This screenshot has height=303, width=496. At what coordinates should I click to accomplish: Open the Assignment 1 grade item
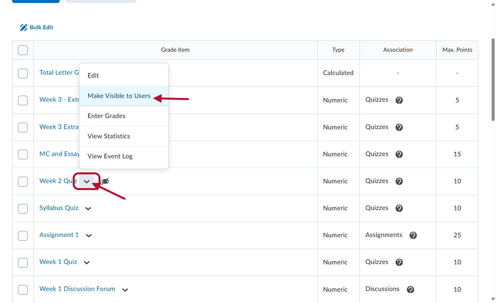pyautogui.click(x=59, y=235)
